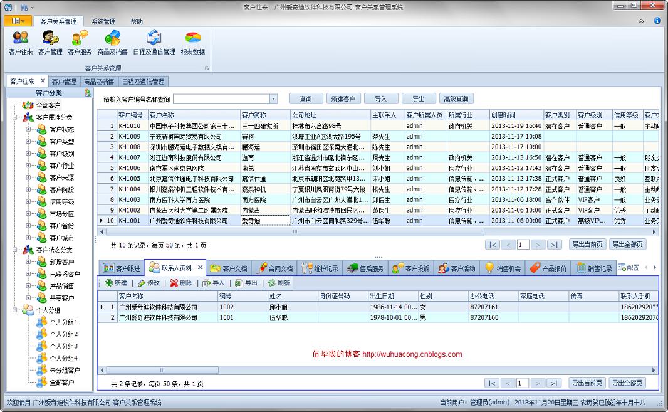Open 客户服务 ribbon icon
The height and width of the screenshot is (412, 668).
pyautogui.click(x=80, y=43)
